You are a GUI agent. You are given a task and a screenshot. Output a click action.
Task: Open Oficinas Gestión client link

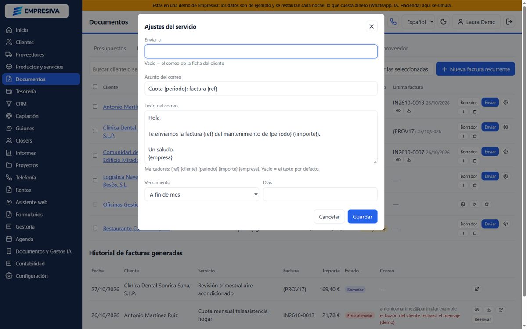[x=121, y=204]
